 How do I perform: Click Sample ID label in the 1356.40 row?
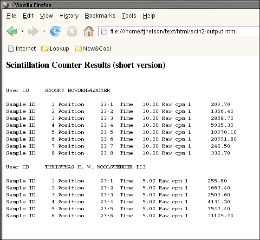point(21,111)
